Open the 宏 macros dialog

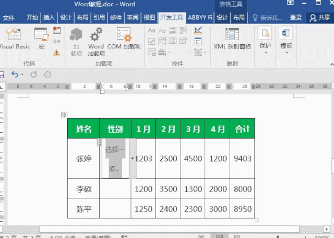[x=41, y=38]
